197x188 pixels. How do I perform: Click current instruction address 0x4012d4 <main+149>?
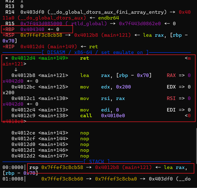[40, 58]
